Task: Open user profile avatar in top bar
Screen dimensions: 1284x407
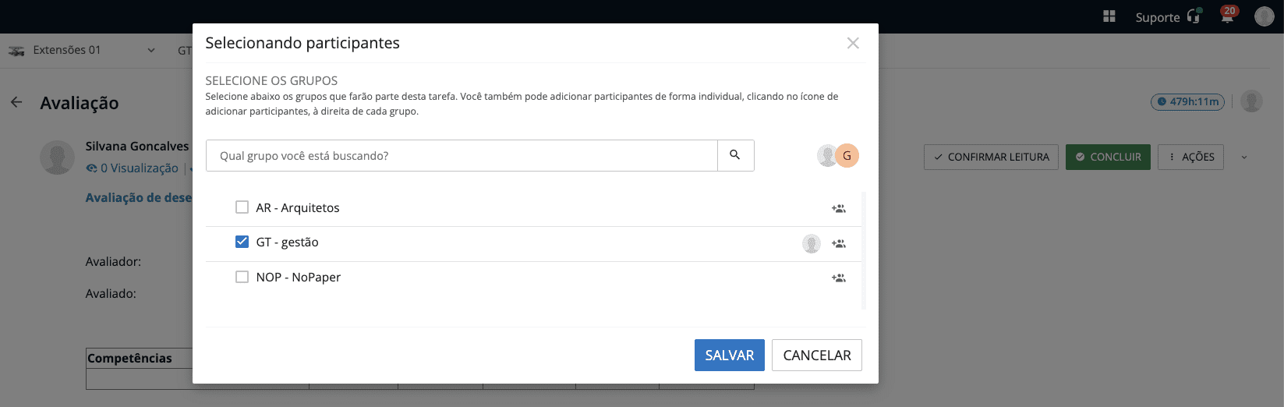Action: (1264, 16)
